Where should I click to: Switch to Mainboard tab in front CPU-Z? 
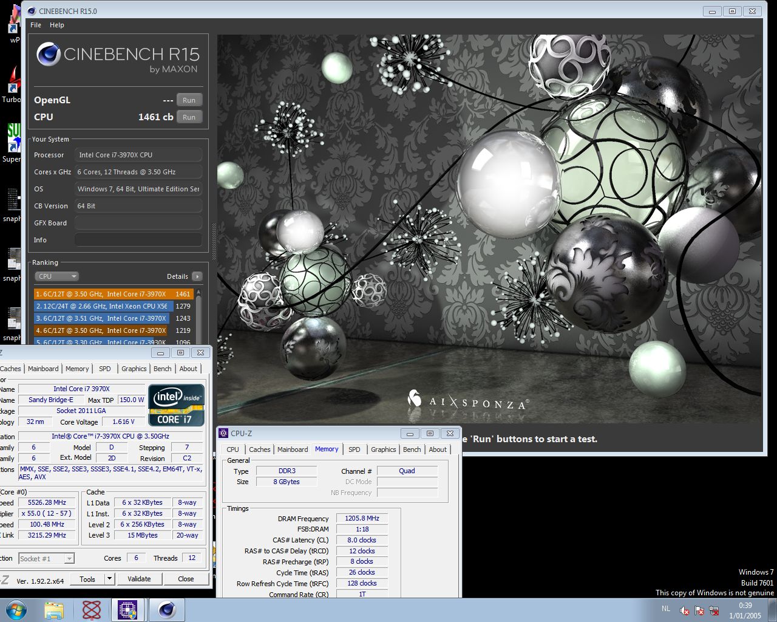point(293,449)
